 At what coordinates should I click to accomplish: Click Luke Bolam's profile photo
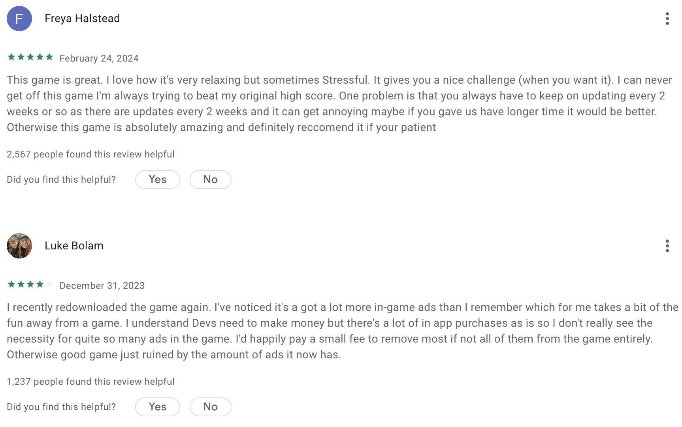(x=19, y=246)
